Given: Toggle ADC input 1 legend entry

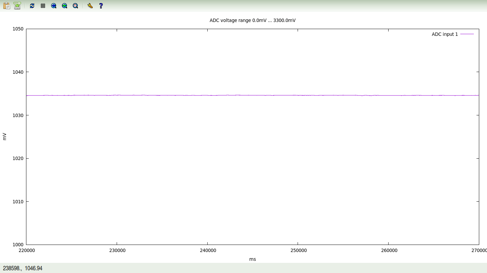Looking at the screenshot, I should 453,34.
